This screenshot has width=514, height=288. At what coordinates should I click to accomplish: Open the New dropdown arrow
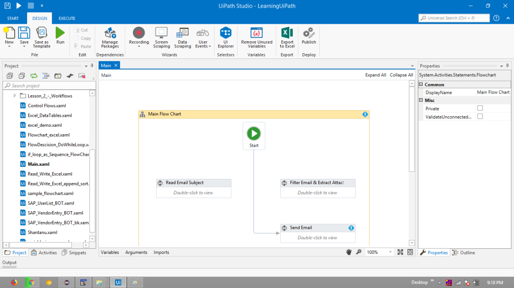[9, 46]
